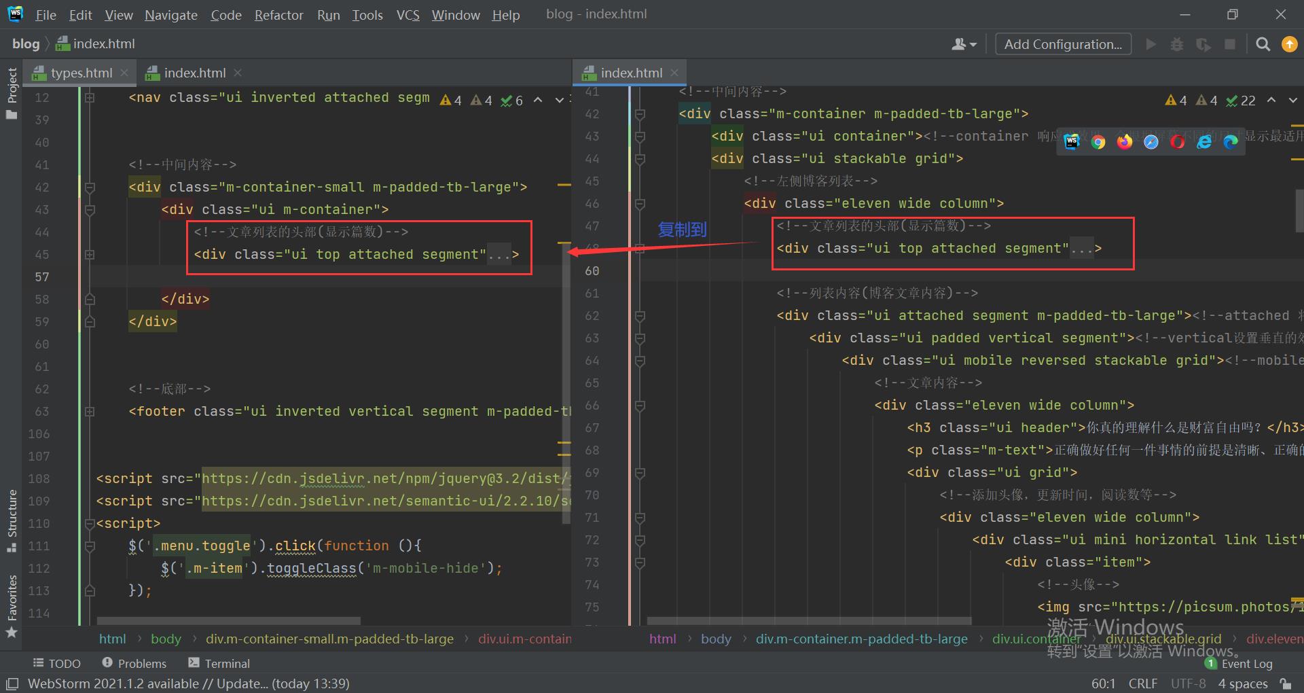
Task: Go to next highlighted error in right editor
Action: [1292, 101]
